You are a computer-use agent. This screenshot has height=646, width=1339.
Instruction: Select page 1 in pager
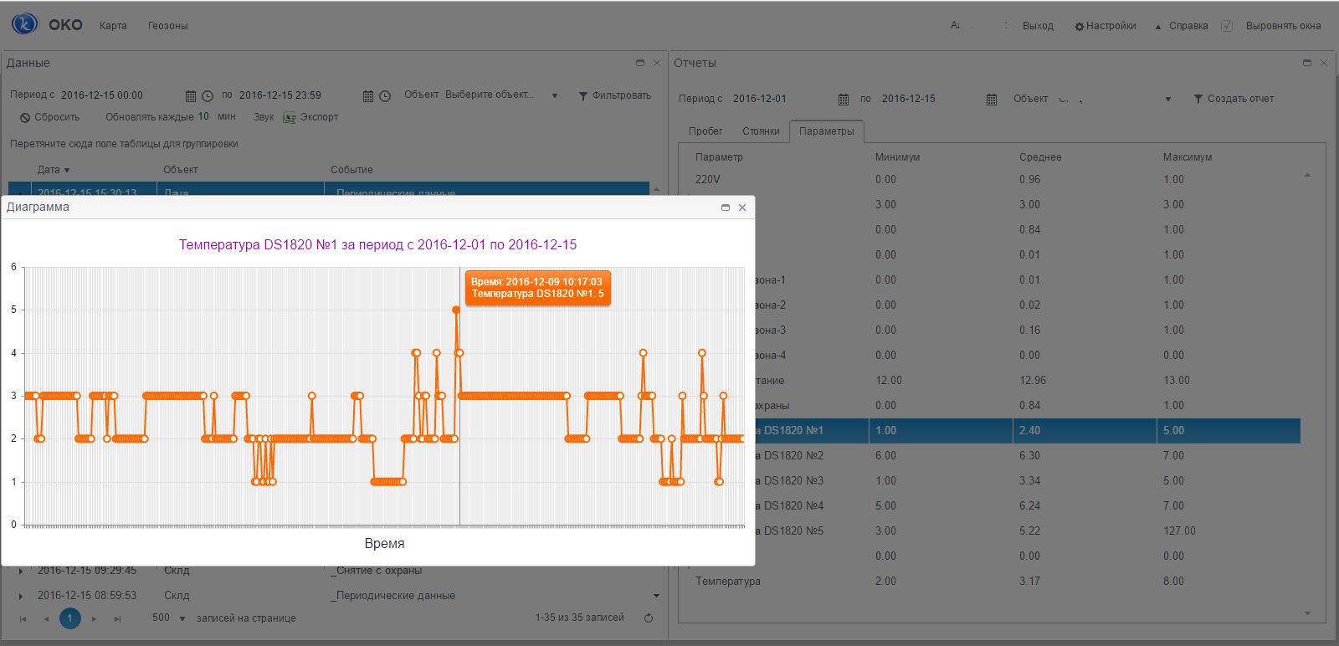[x=70, y=618]
